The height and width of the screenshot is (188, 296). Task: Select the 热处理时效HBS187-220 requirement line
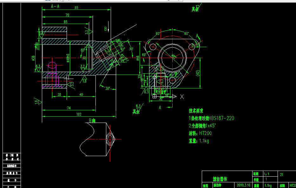(x=211, y=118)
